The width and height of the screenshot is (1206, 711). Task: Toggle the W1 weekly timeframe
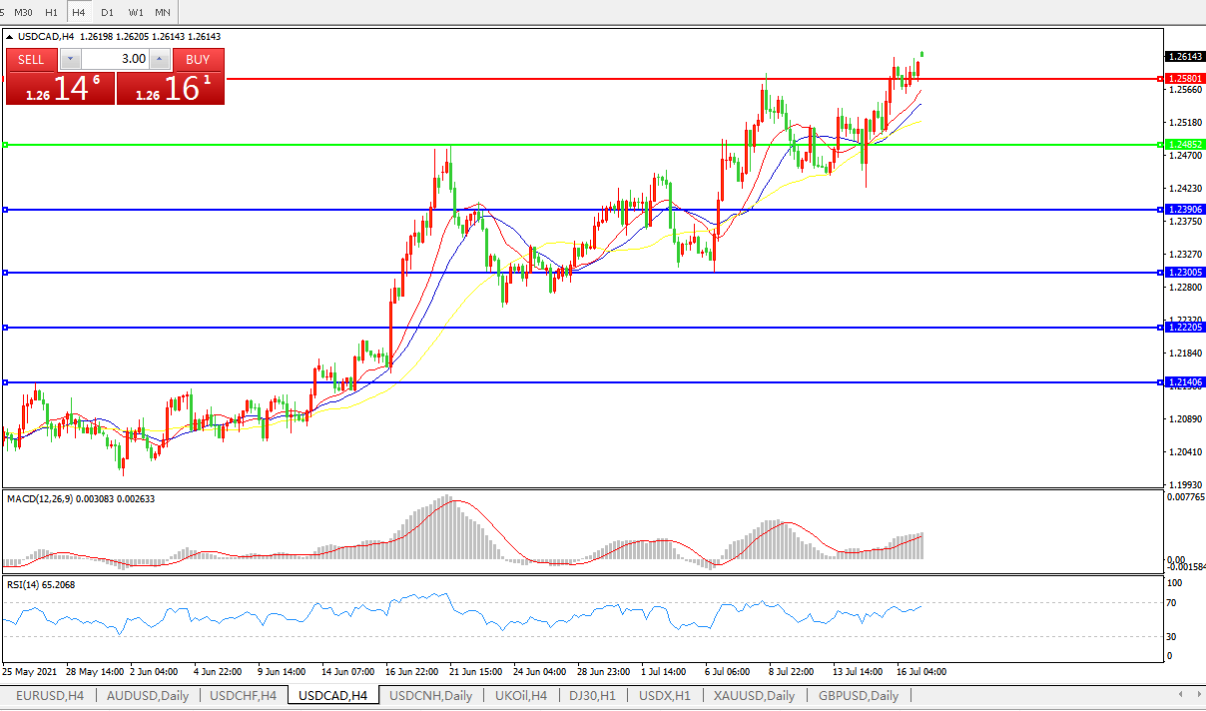tap(136, 12)
